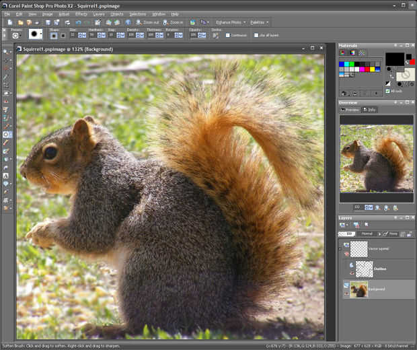Click the Zoom in button

(173, 22)
